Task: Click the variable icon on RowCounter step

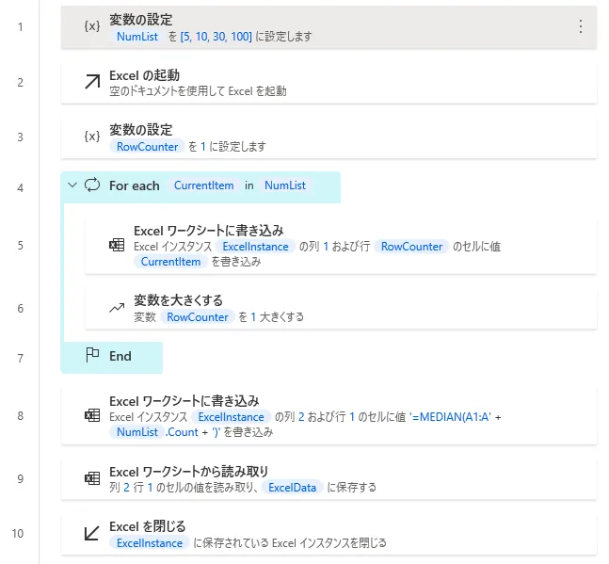Action: pos(91,137)
